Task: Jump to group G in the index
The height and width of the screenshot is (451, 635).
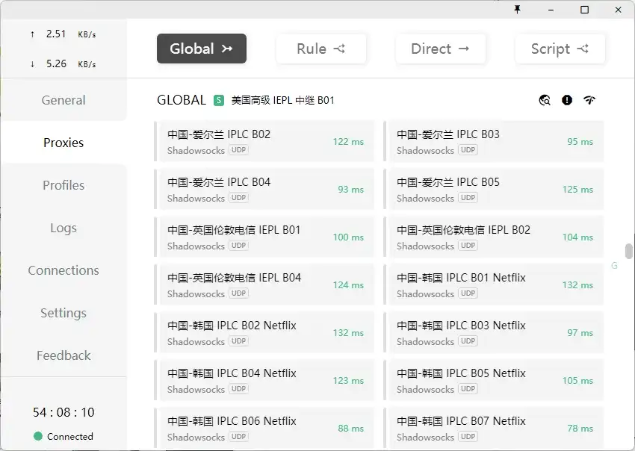Action: [614, 266]
